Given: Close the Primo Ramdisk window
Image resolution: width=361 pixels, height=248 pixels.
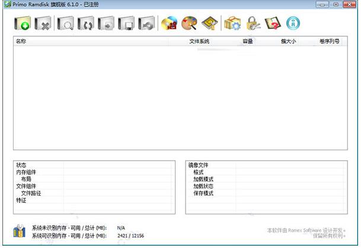Looking at the screenshot, I should pos(350,4).
